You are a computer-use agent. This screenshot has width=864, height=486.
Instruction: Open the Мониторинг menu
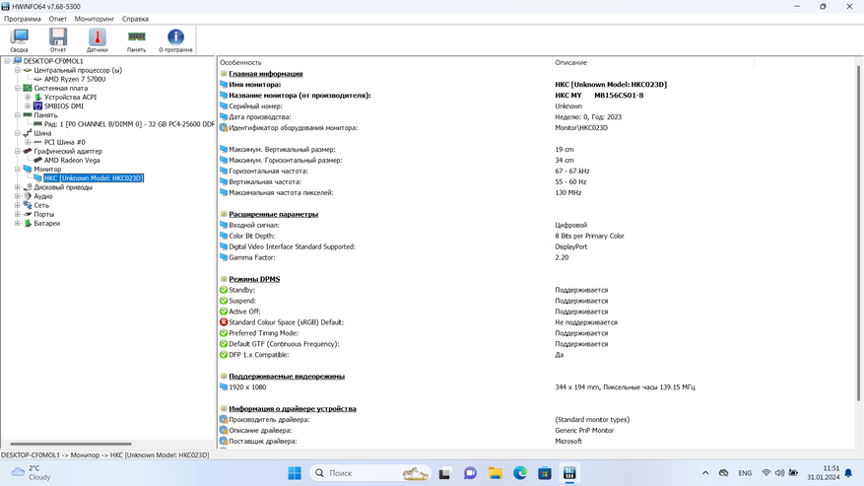[x=95, y=19]
